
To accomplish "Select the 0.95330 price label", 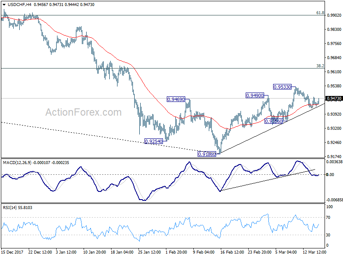I will (x=283, y=87).
